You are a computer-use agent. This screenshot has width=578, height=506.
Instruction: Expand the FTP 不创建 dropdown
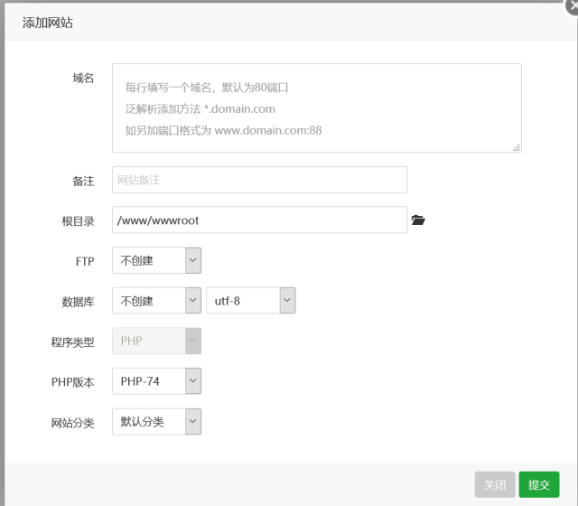pyautogui.click(x=156, y=260)
